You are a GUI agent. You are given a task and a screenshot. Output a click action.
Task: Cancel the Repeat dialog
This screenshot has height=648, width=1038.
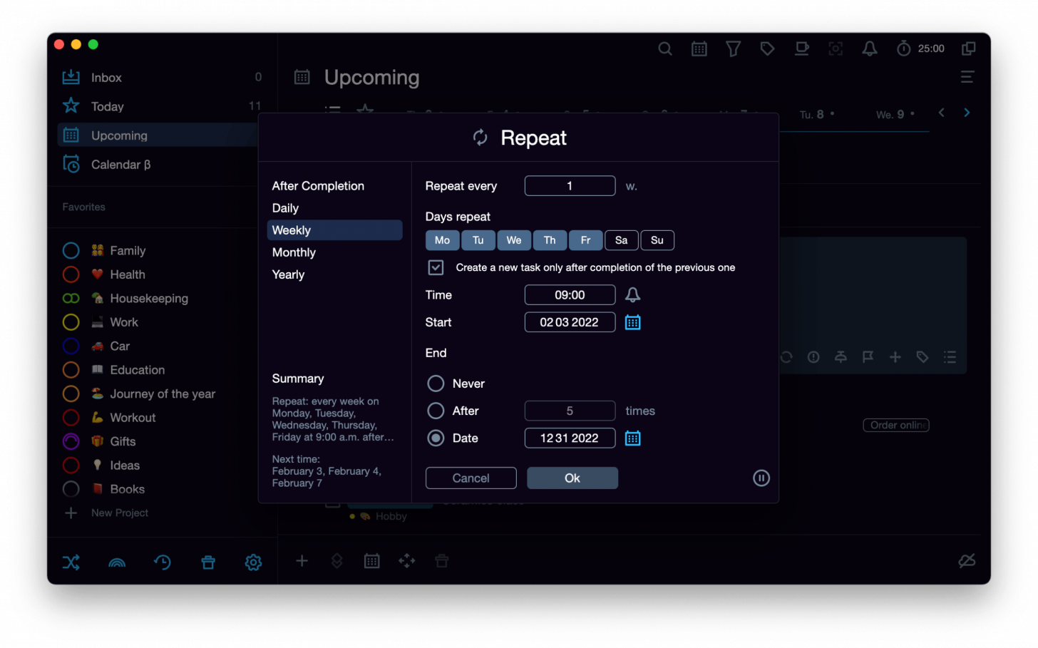[x=471, y=478]
